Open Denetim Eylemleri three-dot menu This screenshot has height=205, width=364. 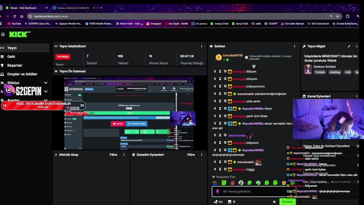[202, 155]
